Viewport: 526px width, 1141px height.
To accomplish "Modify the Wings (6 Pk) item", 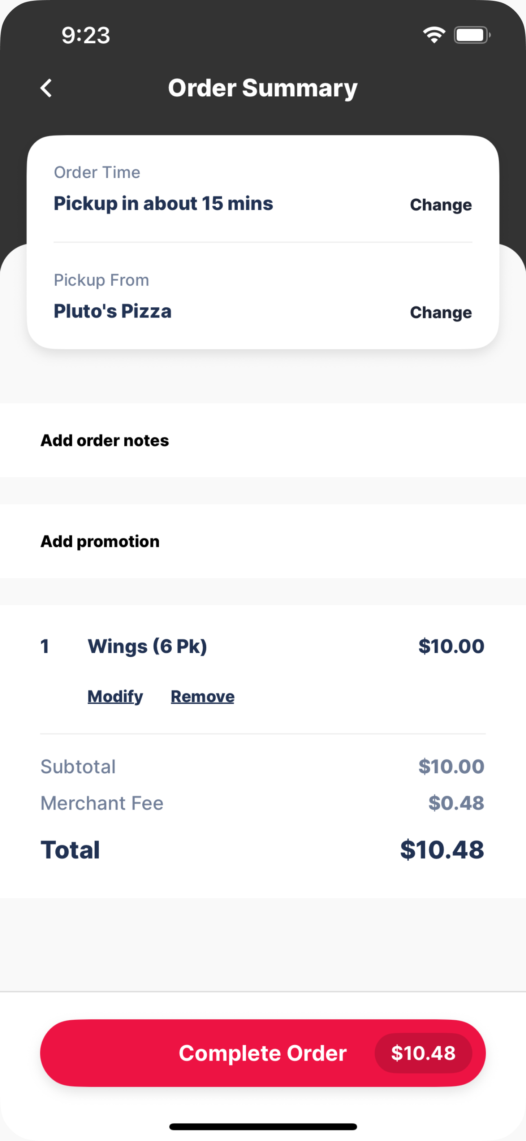I will coord(115,696).
